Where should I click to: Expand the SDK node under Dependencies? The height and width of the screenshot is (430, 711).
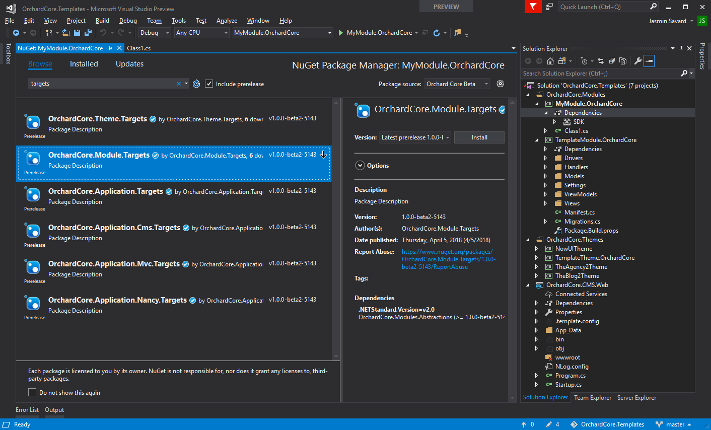point(555,122)
